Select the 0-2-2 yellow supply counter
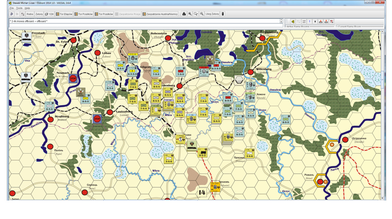 click(202, 152)
